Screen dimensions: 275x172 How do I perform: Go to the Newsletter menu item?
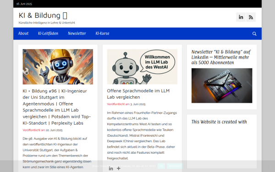coord(77,33)
